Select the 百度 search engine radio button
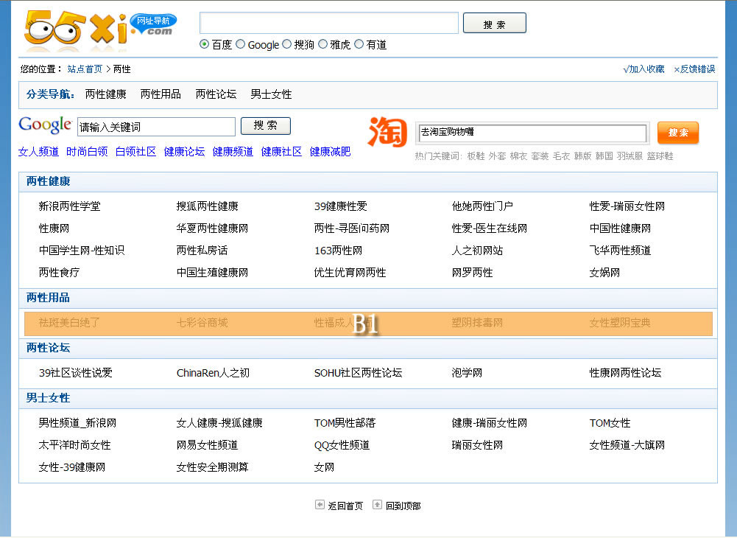The height and width of the screenshot is (538, 737). (204, 44)
